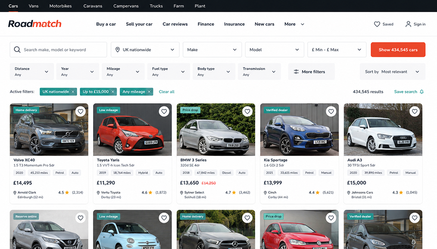Click Clear all filters link
Viewport: 437px width, 249px height.
(x=167, y=92)
